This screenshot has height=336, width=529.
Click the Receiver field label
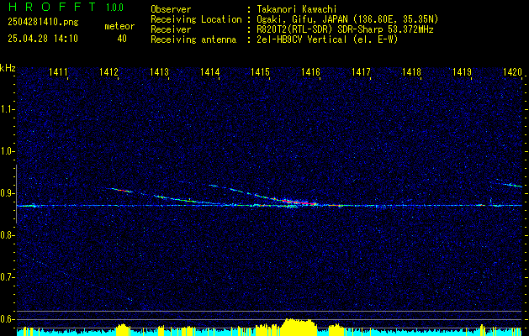(x=171, y=29)
